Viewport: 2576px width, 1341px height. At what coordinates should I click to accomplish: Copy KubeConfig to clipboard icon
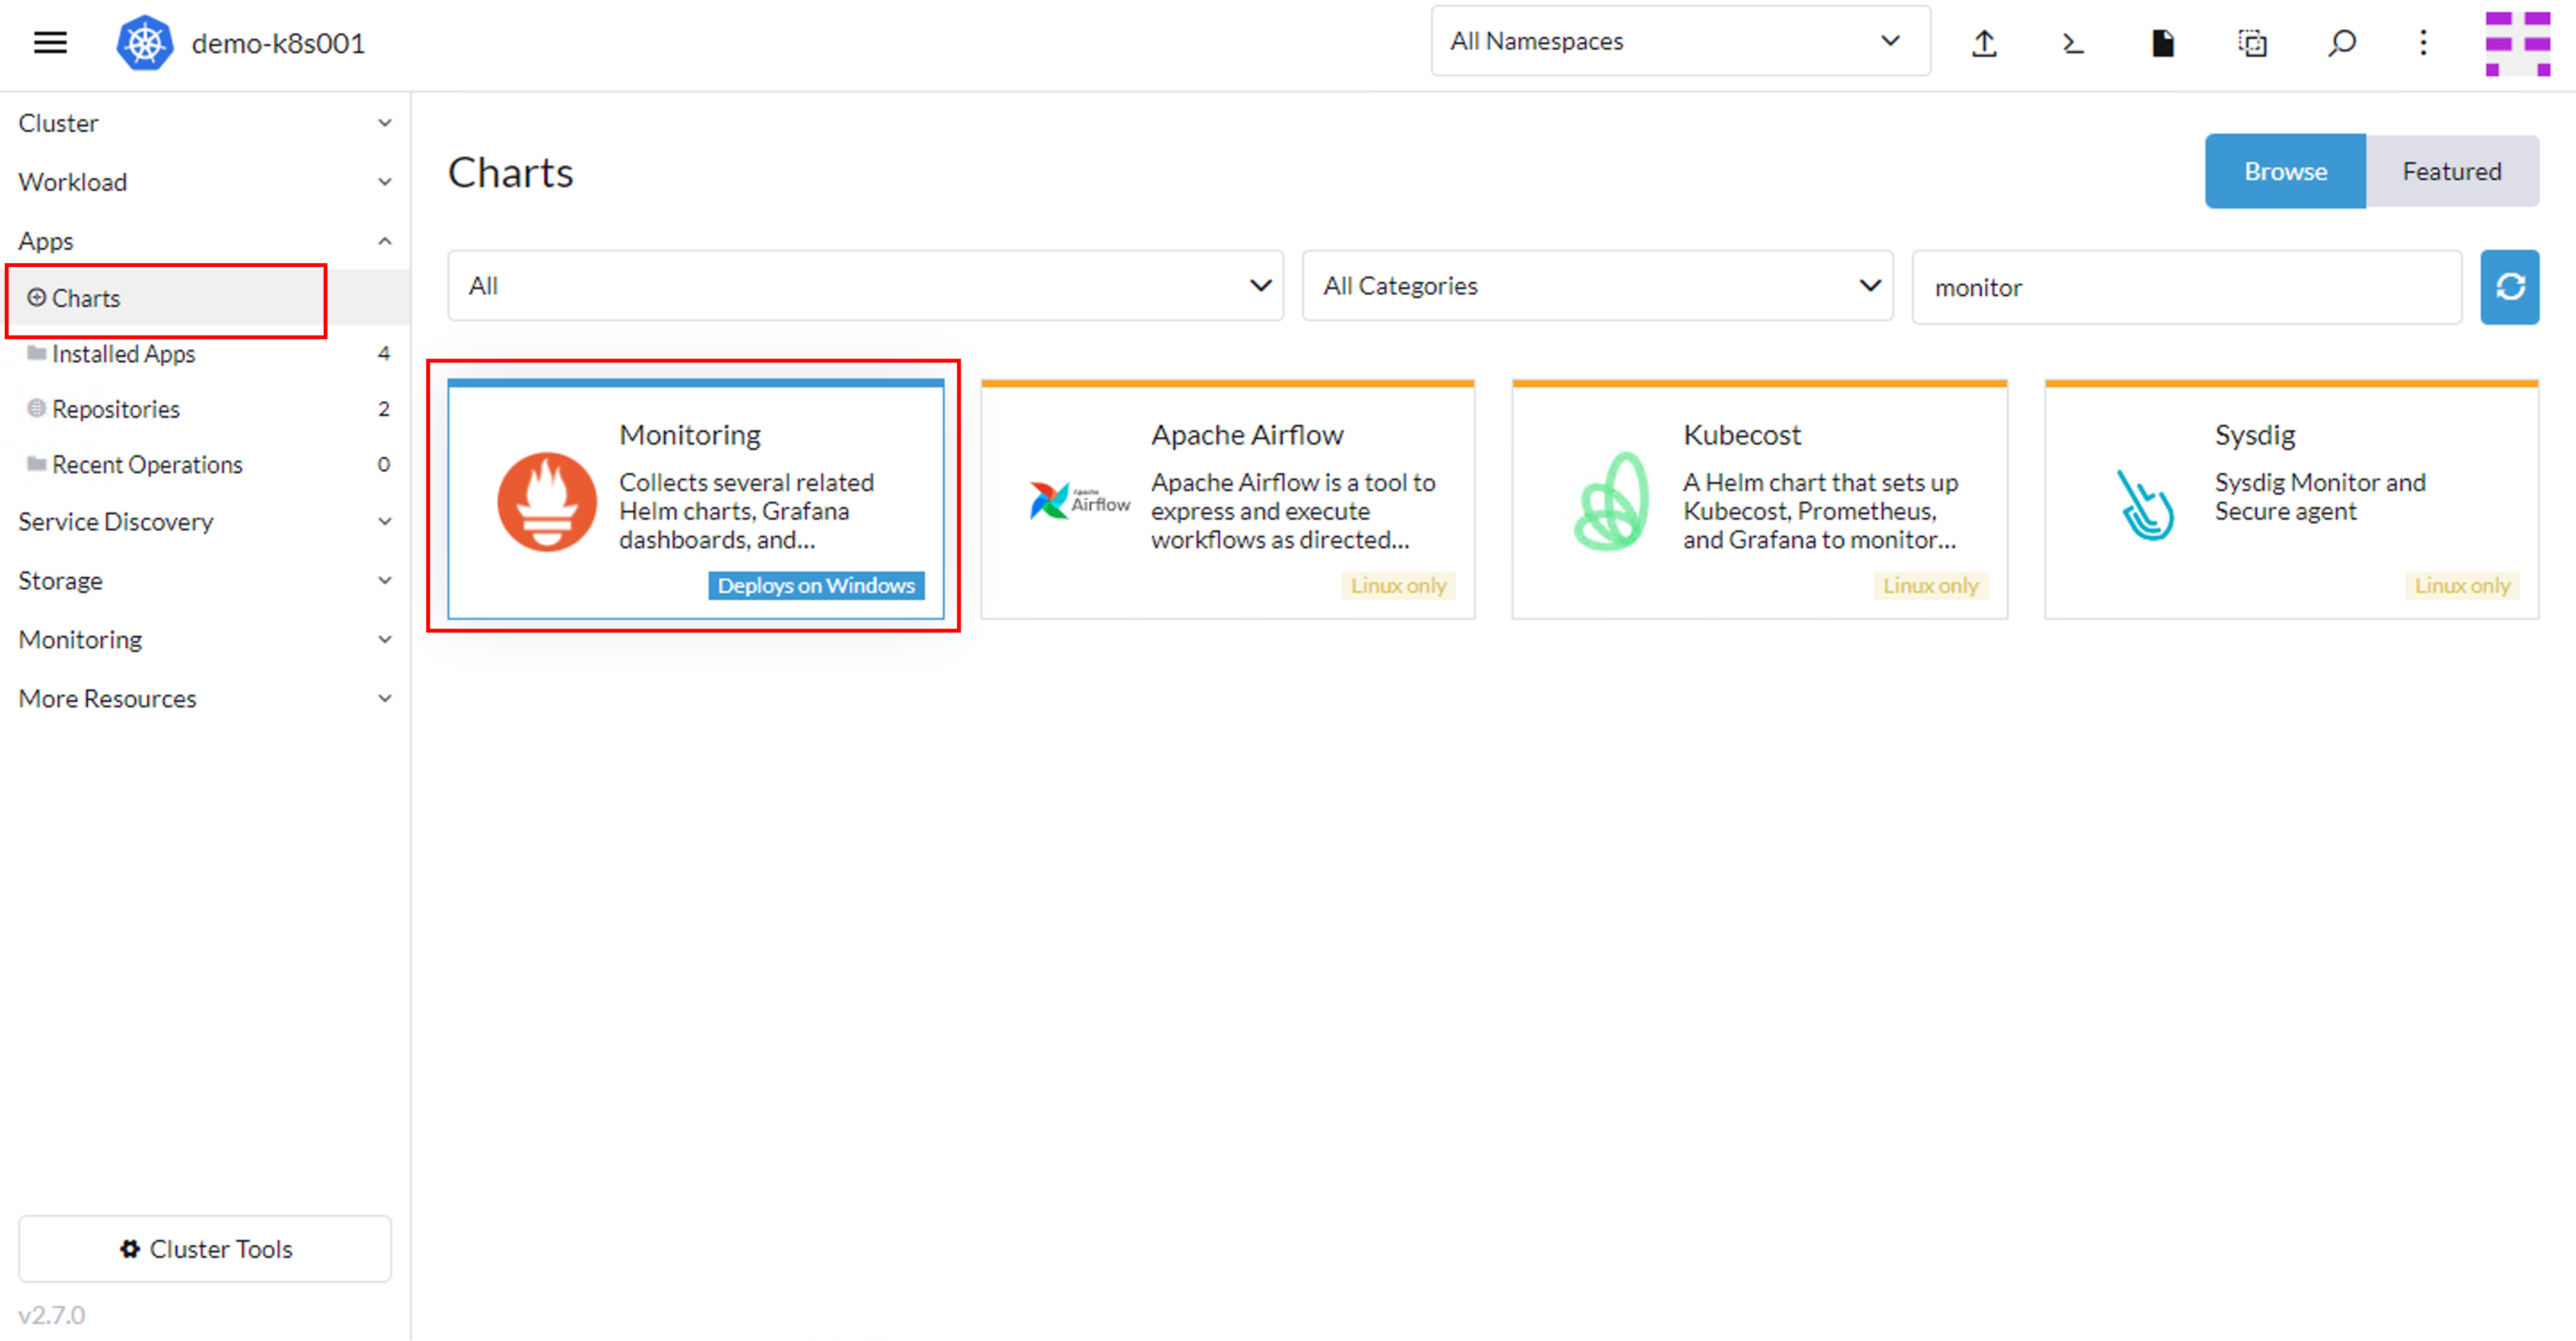tap(2252, 42)
